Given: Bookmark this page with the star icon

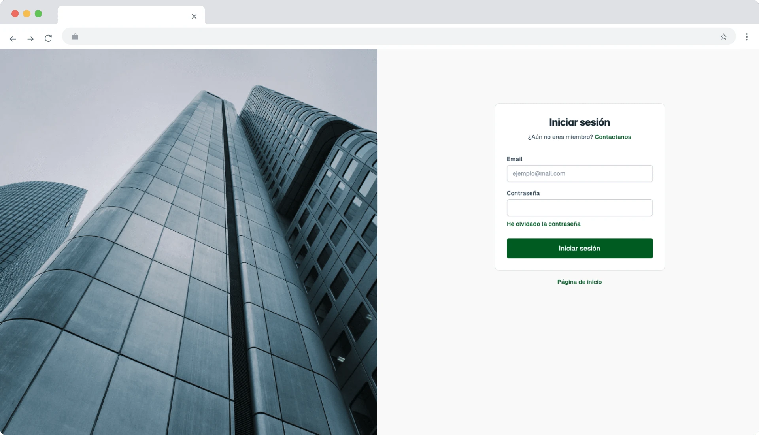Looking at the screenshot, I should click(723, 37).
